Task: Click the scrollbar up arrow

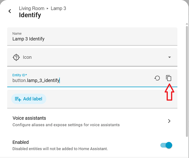Action: point(187,24)
